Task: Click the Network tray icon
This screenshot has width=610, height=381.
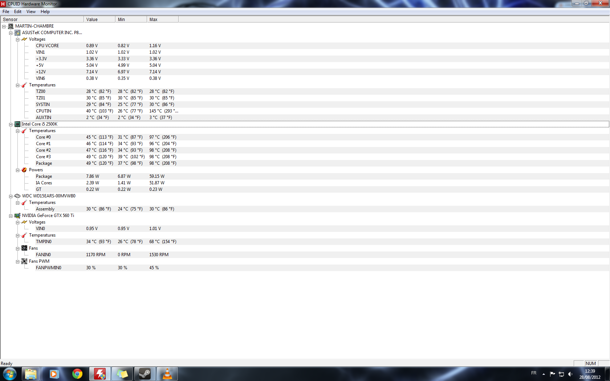Action: tap(561, 374)
